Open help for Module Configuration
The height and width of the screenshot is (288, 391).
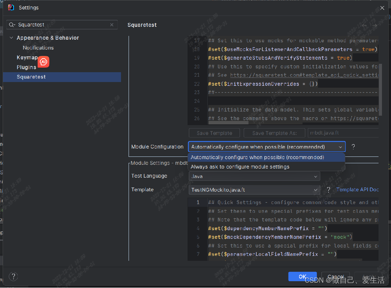tap(353, 147)
